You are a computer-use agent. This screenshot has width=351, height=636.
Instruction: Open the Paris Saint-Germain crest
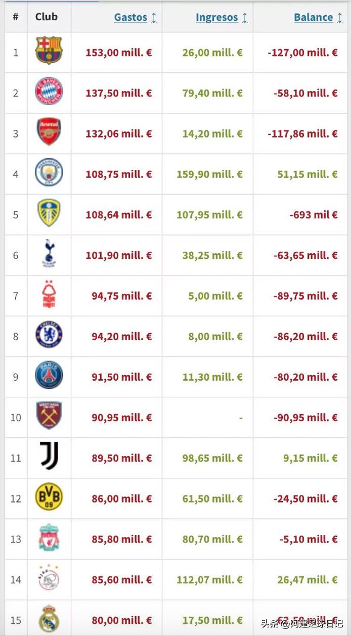[49, 375]
